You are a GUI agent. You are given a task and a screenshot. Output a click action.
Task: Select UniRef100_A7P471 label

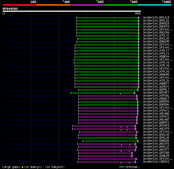coord(156,111)
